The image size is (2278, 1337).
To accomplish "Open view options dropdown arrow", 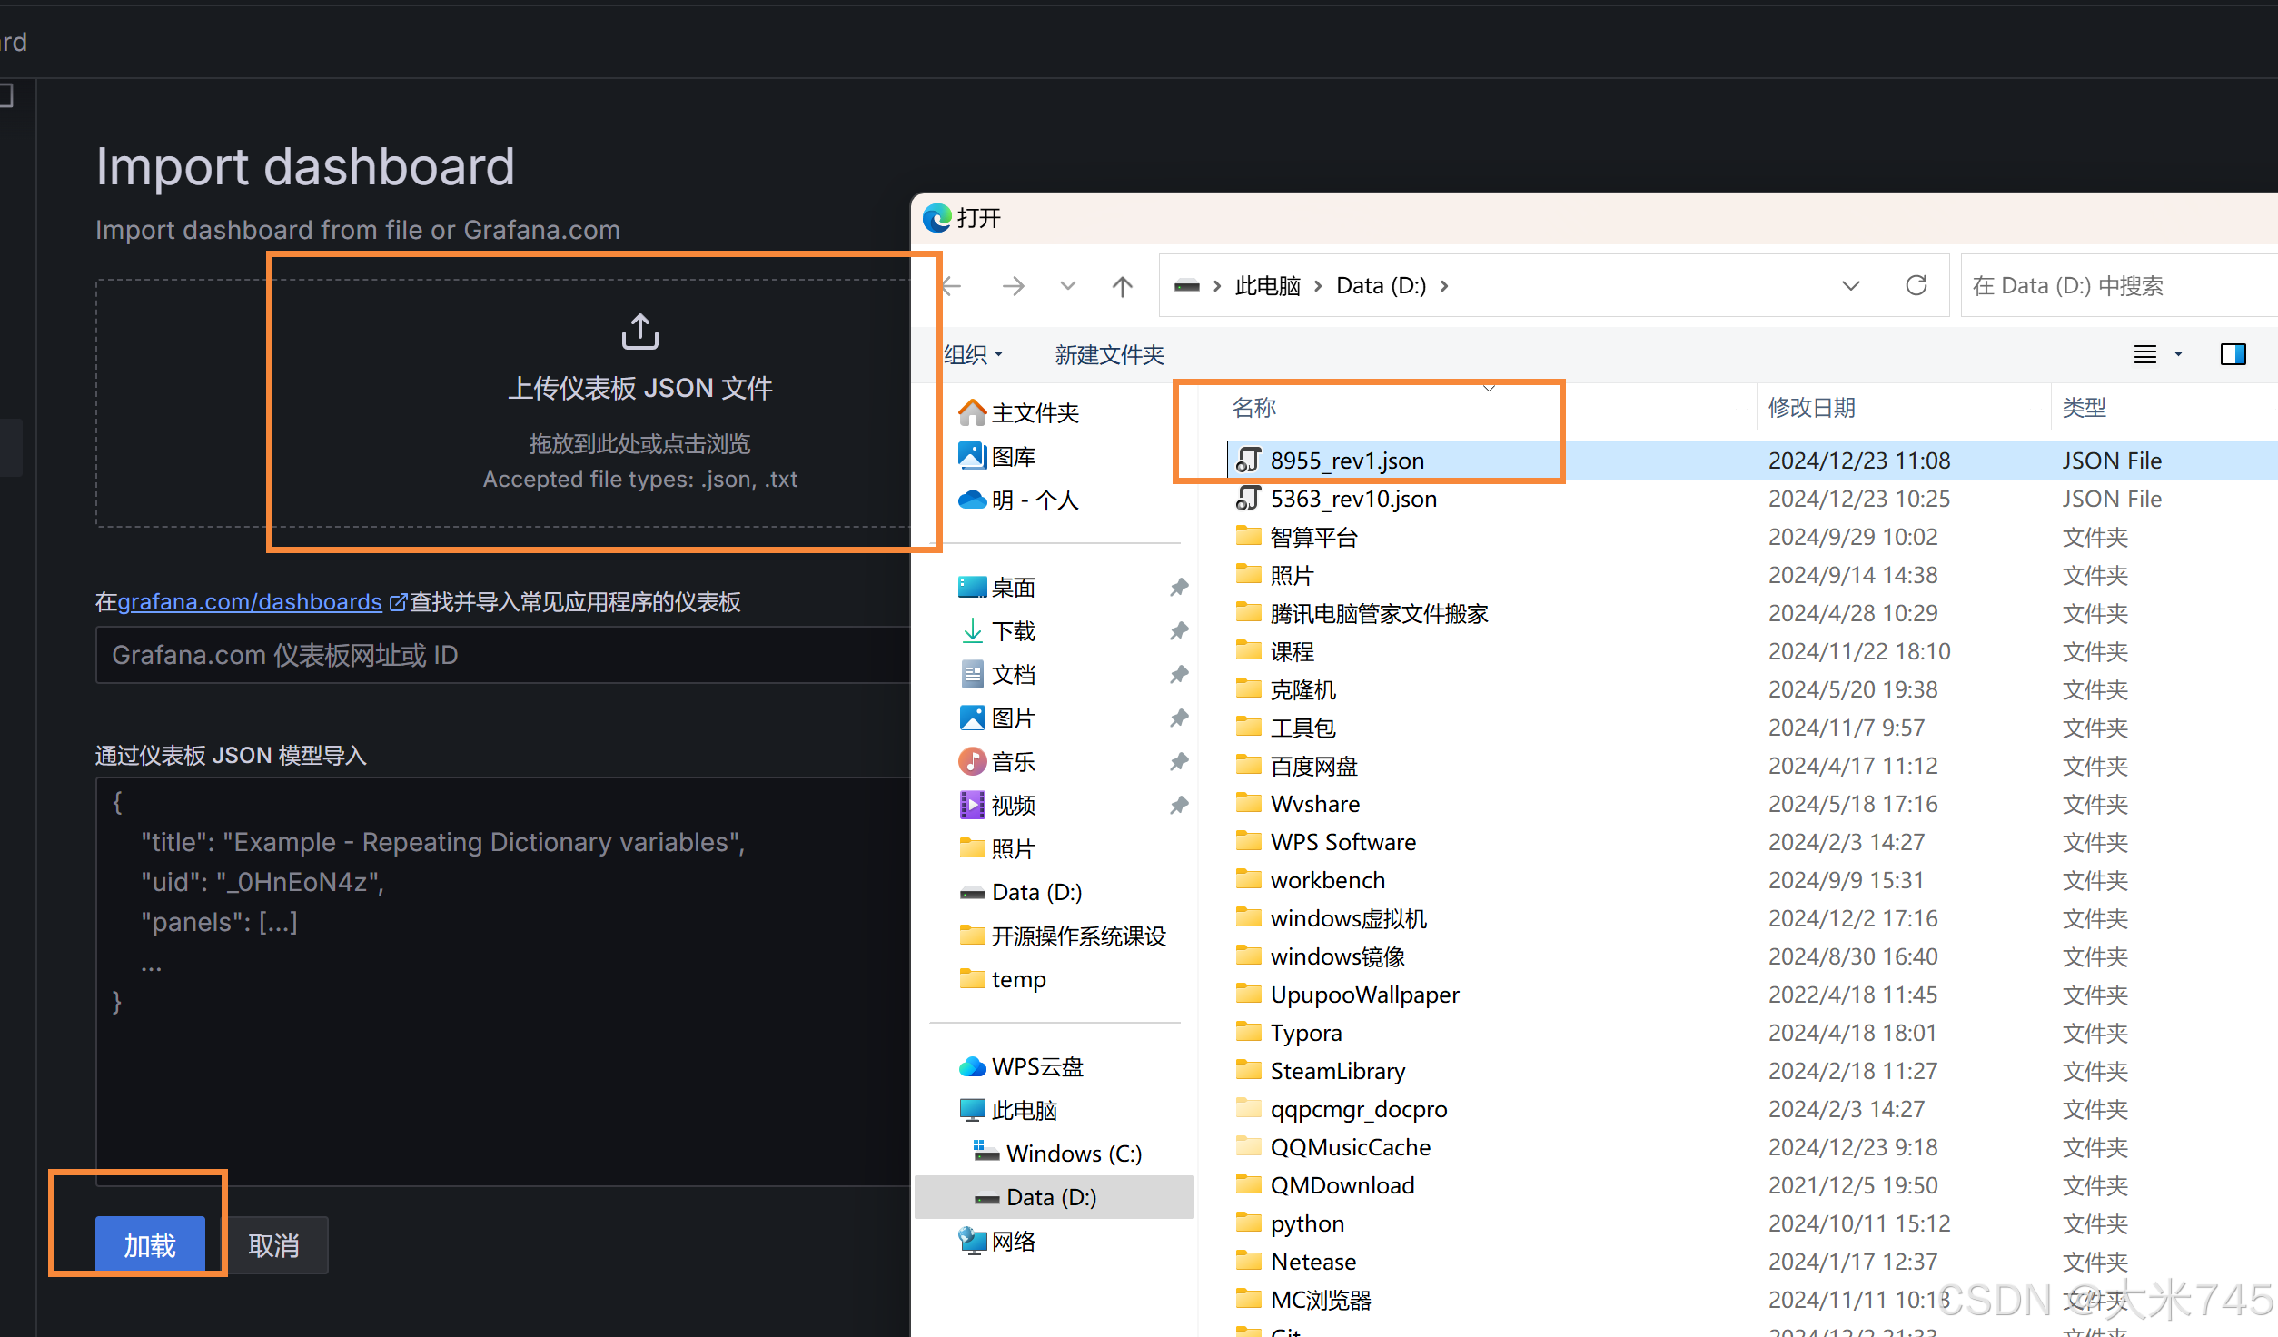I will [2178, 354].
